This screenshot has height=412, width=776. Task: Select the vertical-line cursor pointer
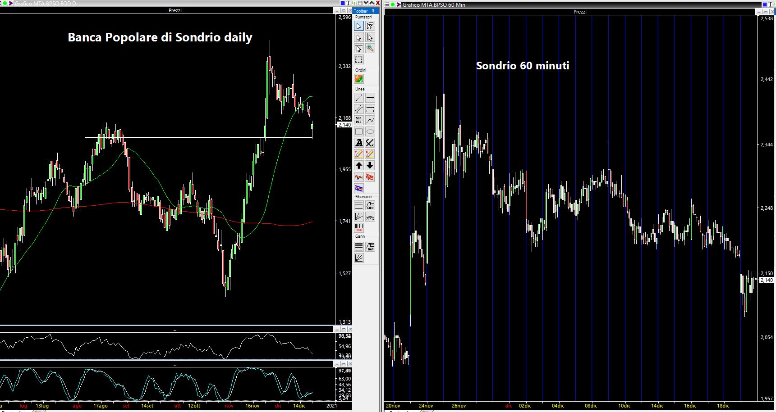tap(370, 37)
